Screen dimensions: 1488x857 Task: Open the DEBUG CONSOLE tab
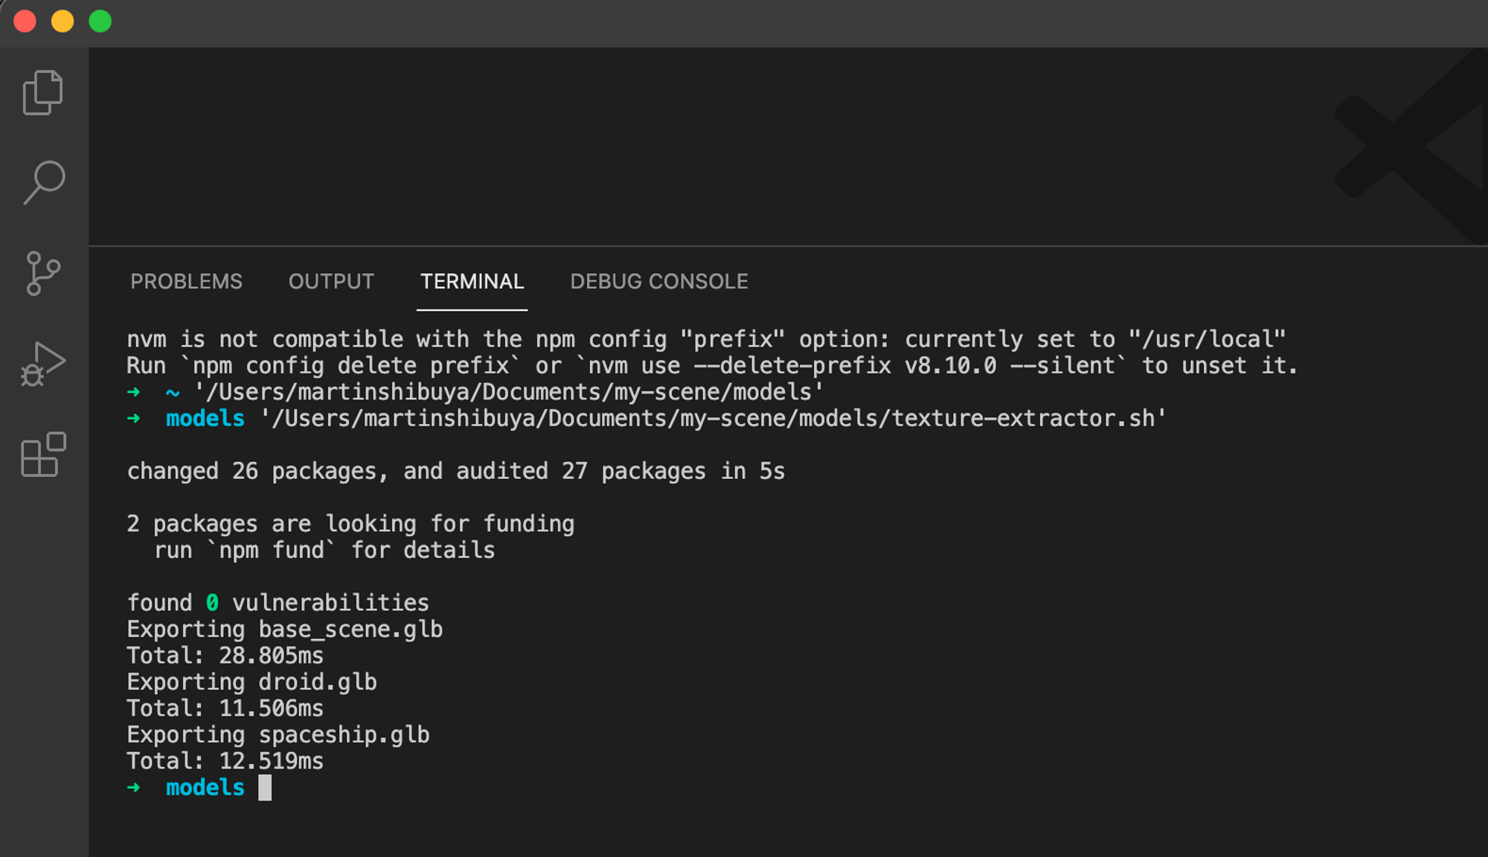pyautogui.click(x=659, y=281)
